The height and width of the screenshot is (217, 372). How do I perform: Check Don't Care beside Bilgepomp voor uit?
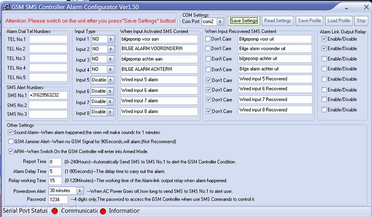tap(208, 39)
